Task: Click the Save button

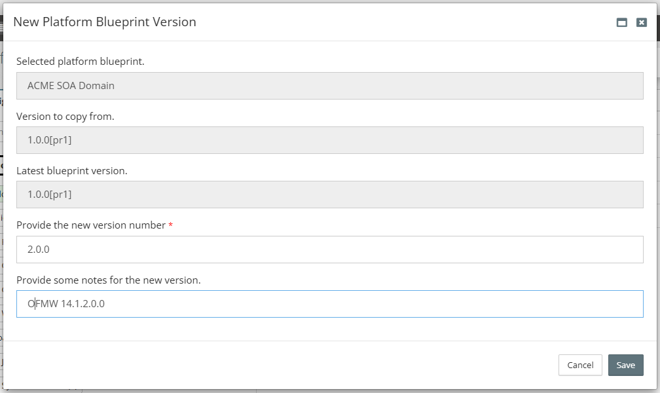Action: click(625, 365)
